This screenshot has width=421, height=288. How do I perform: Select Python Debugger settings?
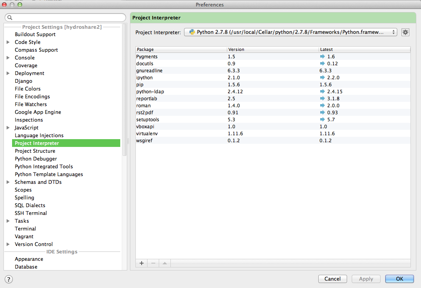point(36,159)
